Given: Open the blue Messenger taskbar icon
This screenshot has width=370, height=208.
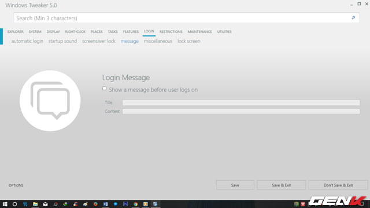Looking at the screenshot, I should (116, 204).
